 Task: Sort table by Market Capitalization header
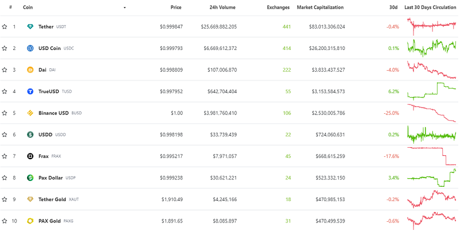click(320, 7)
